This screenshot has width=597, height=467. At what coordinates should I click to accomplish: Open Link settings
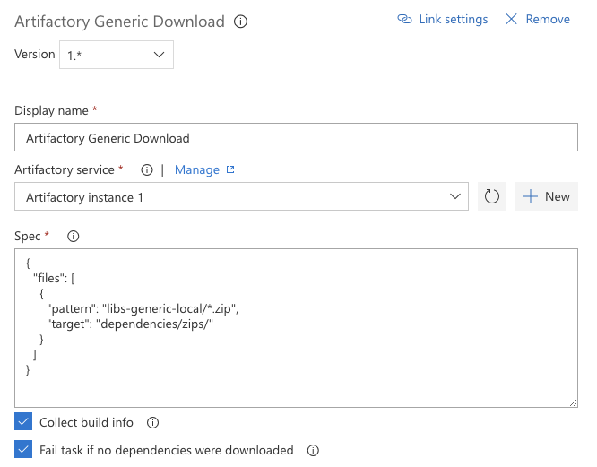(443, 19)
